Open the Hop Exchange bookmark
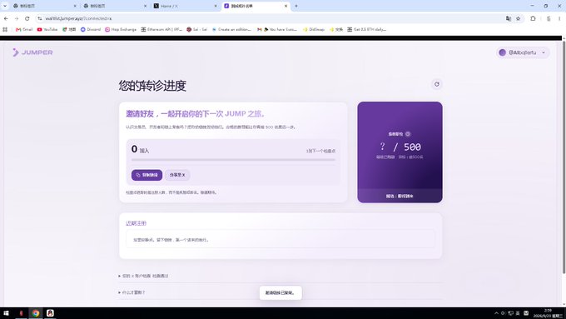The image size is (566, 319). tap(121, 30)
